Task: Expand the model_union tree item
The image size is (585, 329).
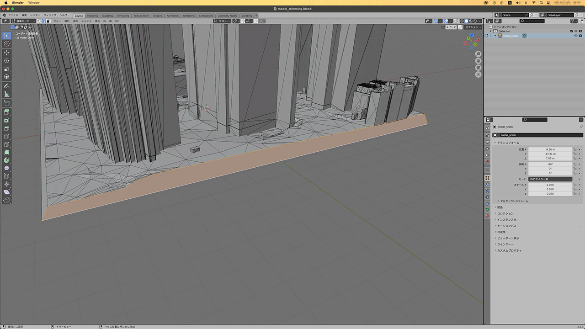Action: point(495,36)
